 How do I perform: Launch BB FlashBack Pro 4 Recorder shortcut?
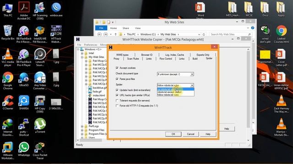(x=24, y=34)
